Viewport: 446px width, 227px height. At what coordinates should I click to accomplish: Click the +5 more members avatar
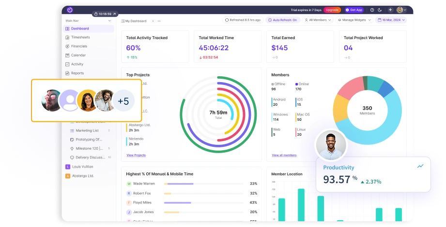tap(123, 101)
